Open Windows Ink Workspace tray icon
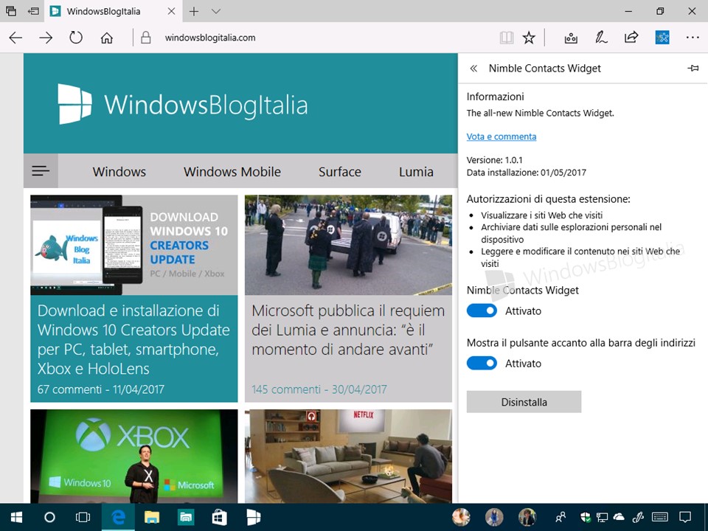 coord(637,517)
